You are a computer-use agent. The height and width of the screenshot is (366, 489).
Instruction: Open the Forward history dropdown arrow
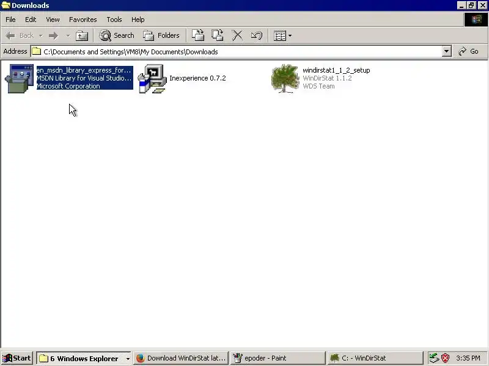pos(68,35)
